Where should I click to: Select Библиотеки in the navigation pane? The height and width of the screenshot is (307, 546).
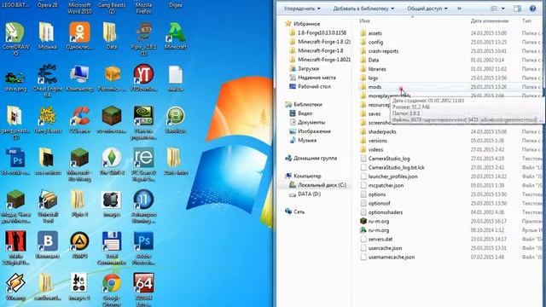coord(308,104)
